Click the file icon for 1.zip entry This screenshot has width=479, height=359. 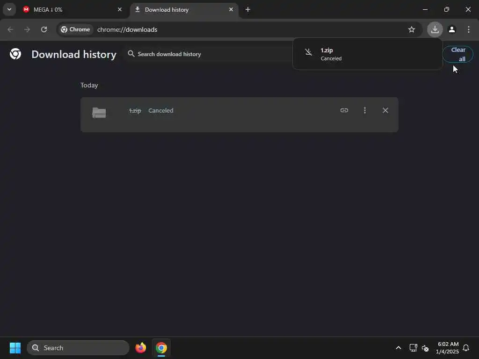[99, 113]
